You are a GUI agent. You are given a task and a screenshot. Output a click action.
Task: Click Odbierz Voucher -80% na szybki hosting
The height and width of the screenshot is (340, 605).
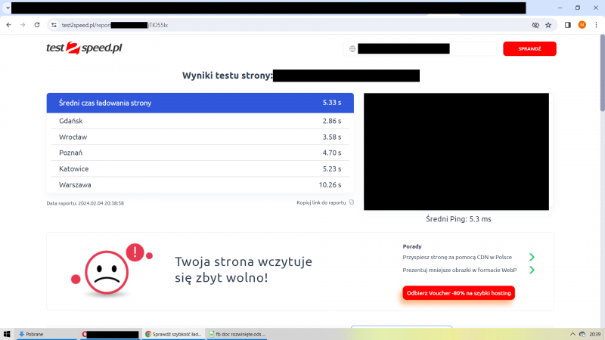pyautogui.click(x=459, y=293)
